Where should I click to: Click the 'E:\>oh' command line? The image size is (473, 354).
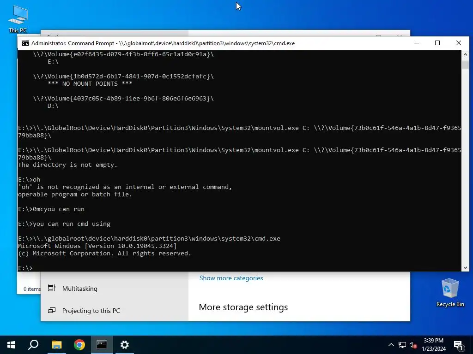29,180
